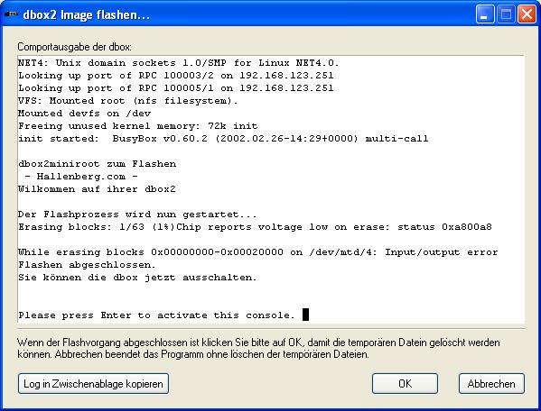The image size is (541, 411).
Task: Click the window title text dbox2 Image flashen
Action: (x=87, y=14)
